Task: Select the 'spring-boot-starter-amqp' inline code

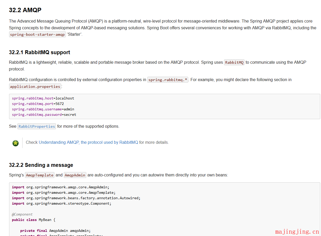Action: click(37, 34)
